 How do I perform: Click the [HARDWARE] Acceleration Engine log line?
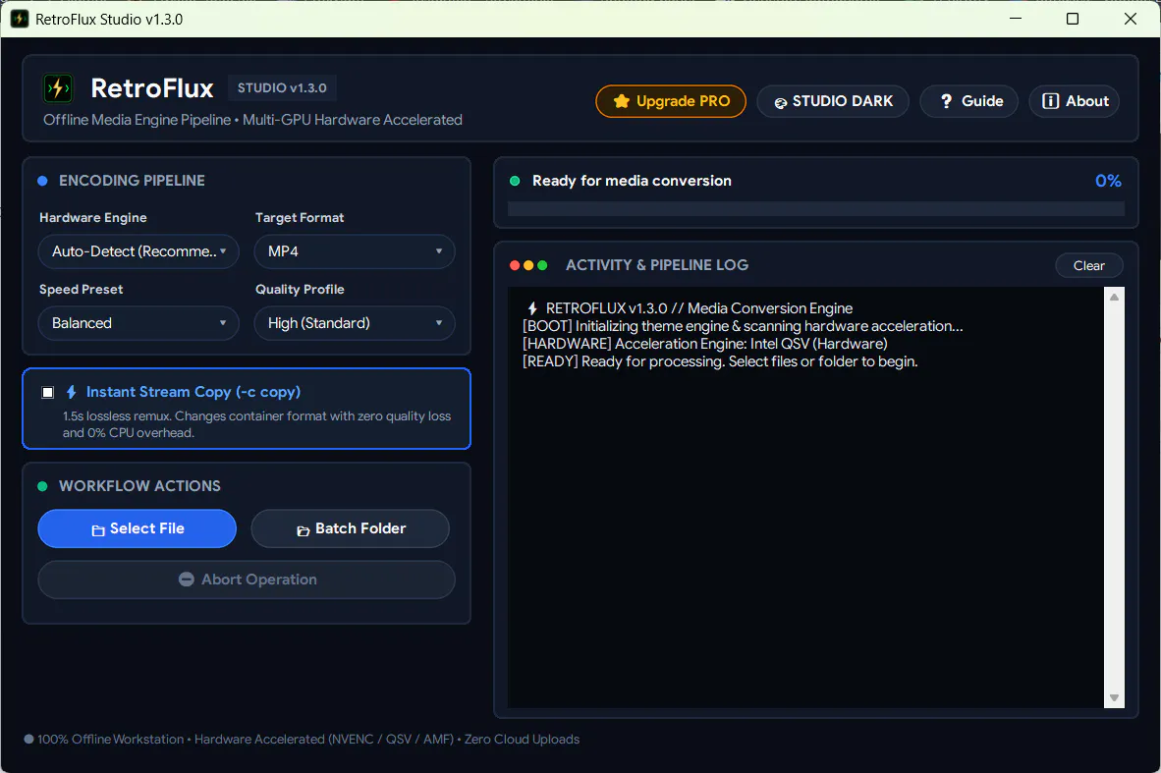pos(705,344)
